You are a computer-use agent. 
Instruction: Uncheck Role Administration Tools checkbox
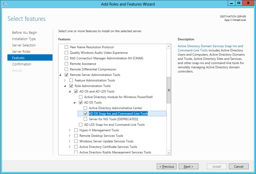click(71, 86)
